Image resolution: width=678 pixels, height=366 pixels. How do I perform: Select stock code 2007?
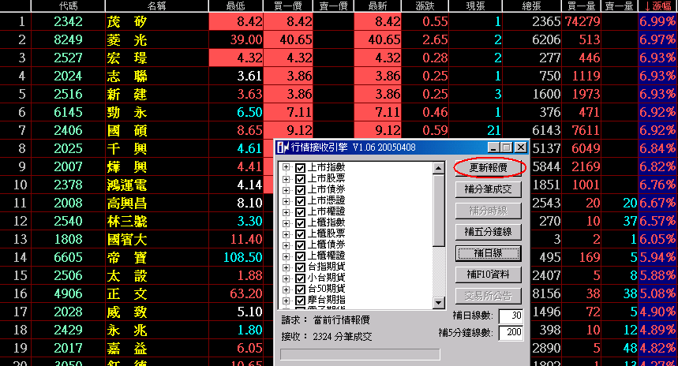point(68,166)
